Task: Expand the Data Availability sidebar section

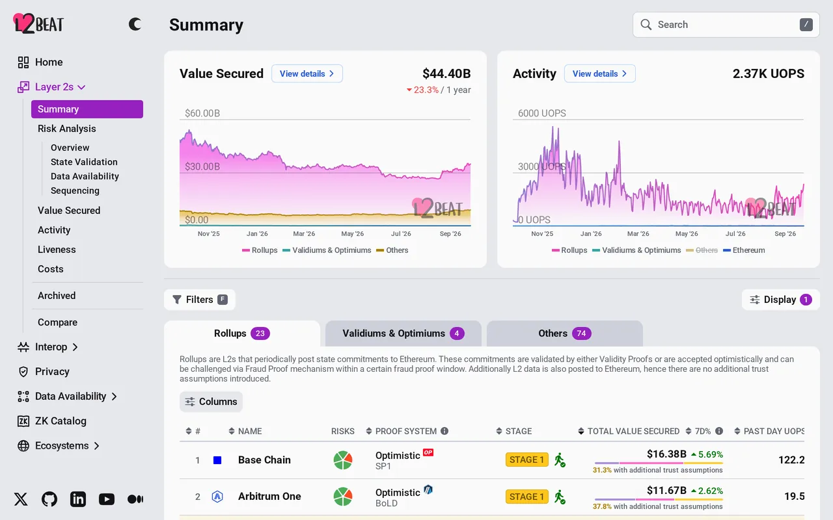Action: pos(114,396)
